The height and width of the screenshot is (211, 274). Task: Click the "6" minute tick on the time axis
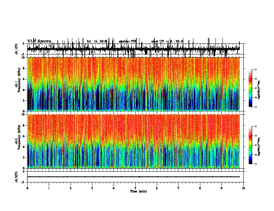coord(157,188)
